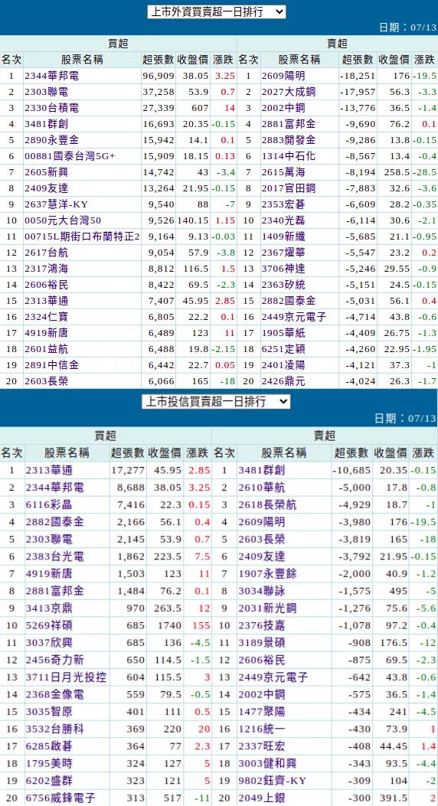The image size is (438, 806).
Task: Select the 96,909 net-buy value
Action: tap(159, 76)
